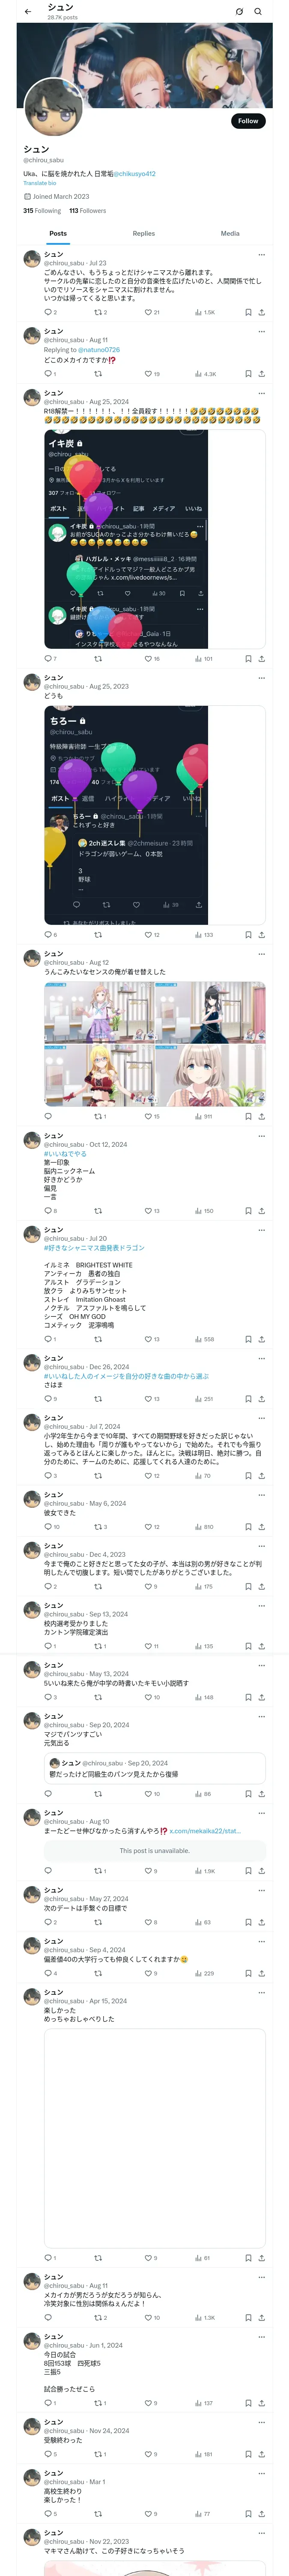Open more menu on Oct 12, 2024 post

[x=261, y=1136]
